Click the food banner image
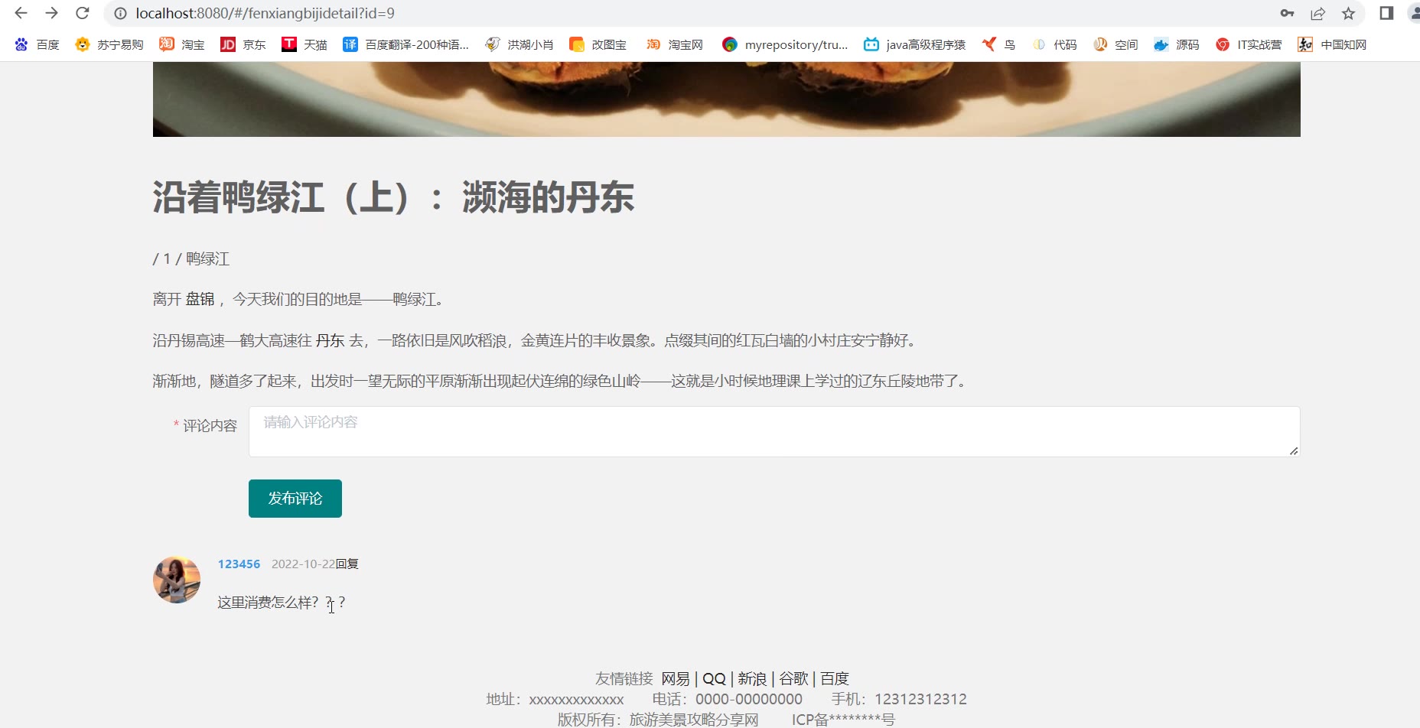The height and width of the screenshot is (728, 1420). [x=727, y=99]
